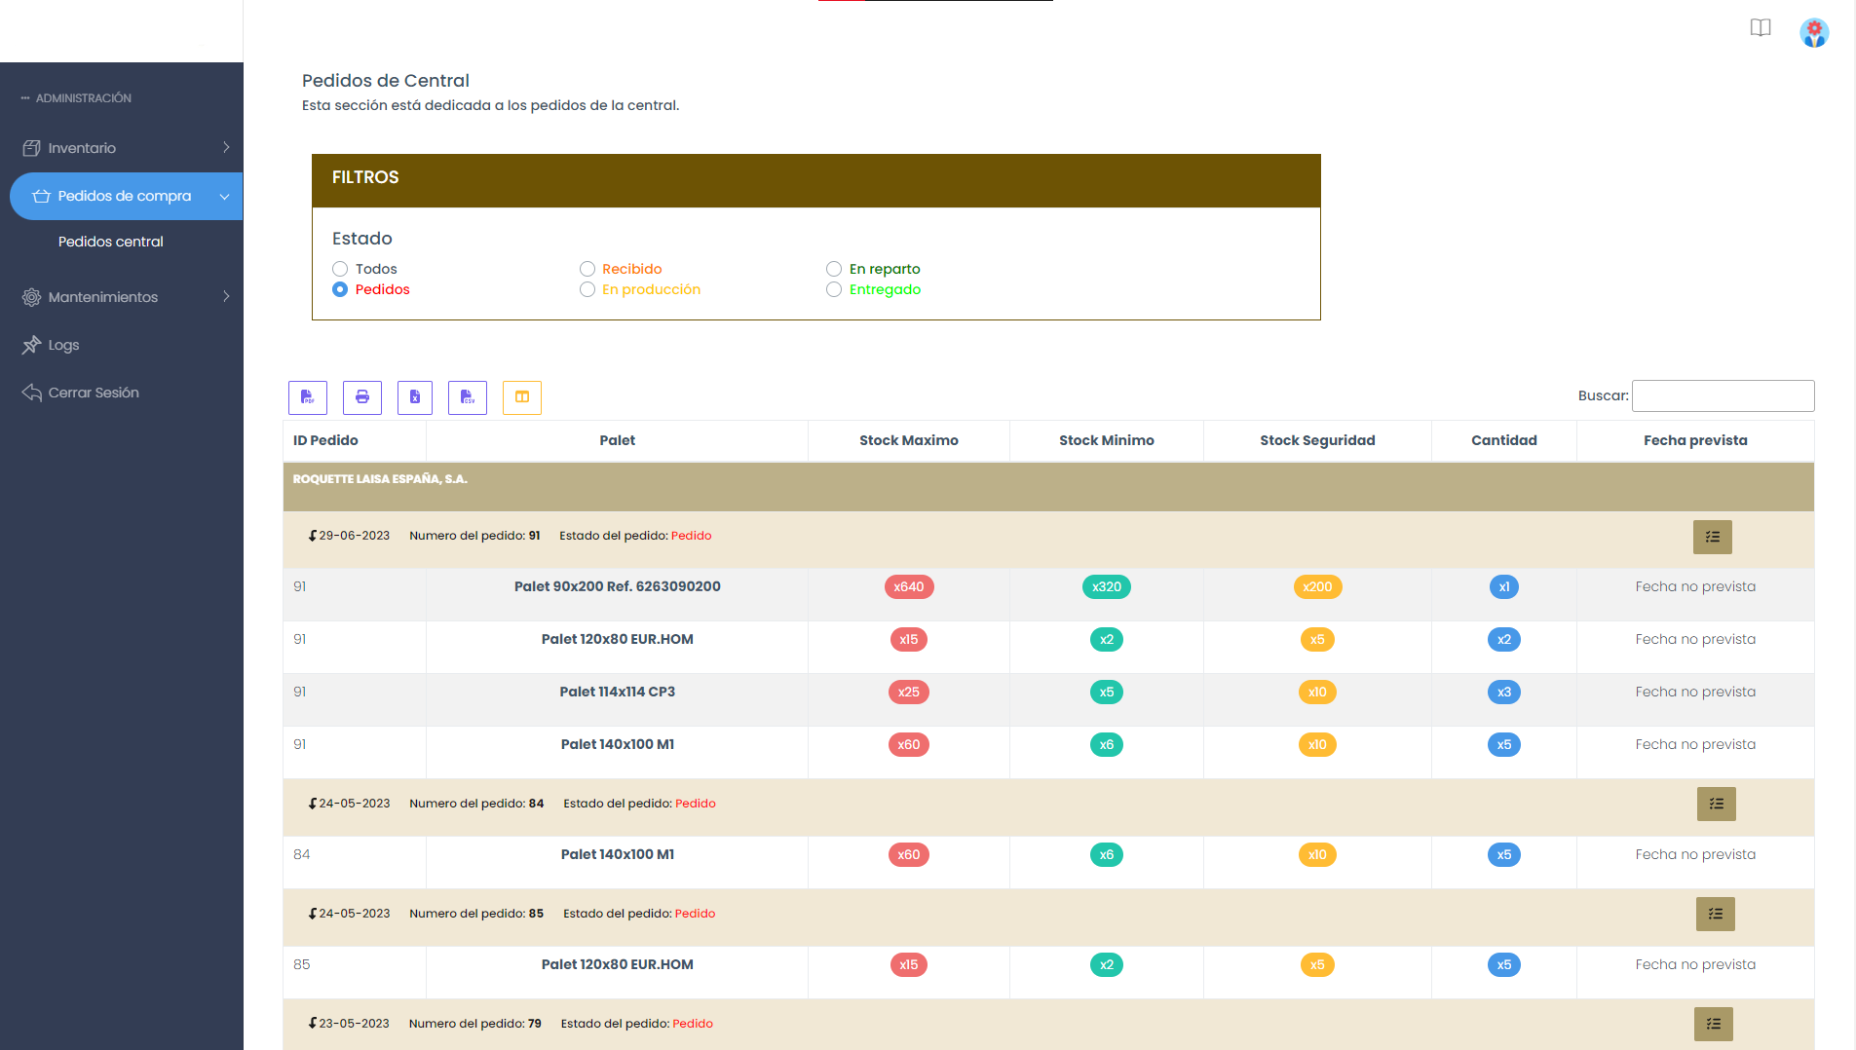Sort by Palet column header
Screen dimensions: 1856x1050
click(x=617, y=440)
